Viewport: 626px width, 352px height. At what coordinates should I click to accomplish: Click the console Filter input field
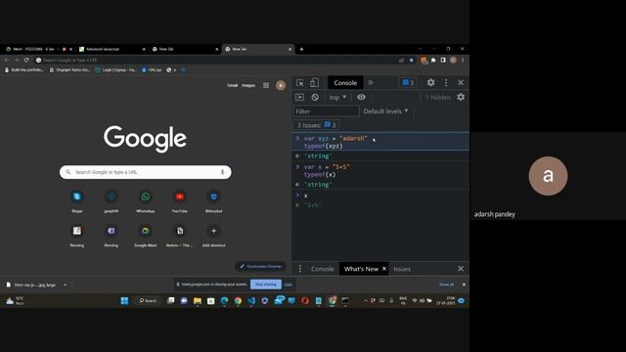[x=326, y=111]
